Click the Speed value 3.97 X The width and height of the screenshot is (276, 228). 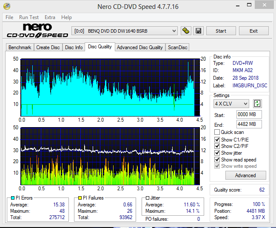[x=258, y=217]
